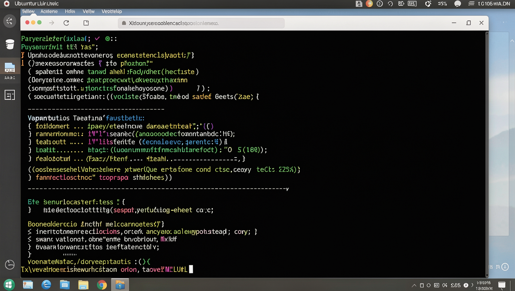Click the lock icon in address bar

coord(124,23)
